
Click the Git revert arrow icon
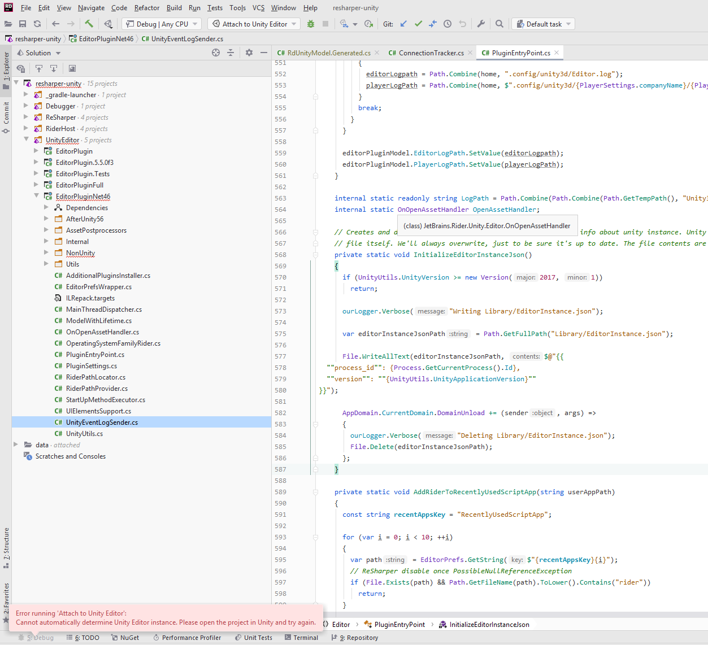coord(463,24)
